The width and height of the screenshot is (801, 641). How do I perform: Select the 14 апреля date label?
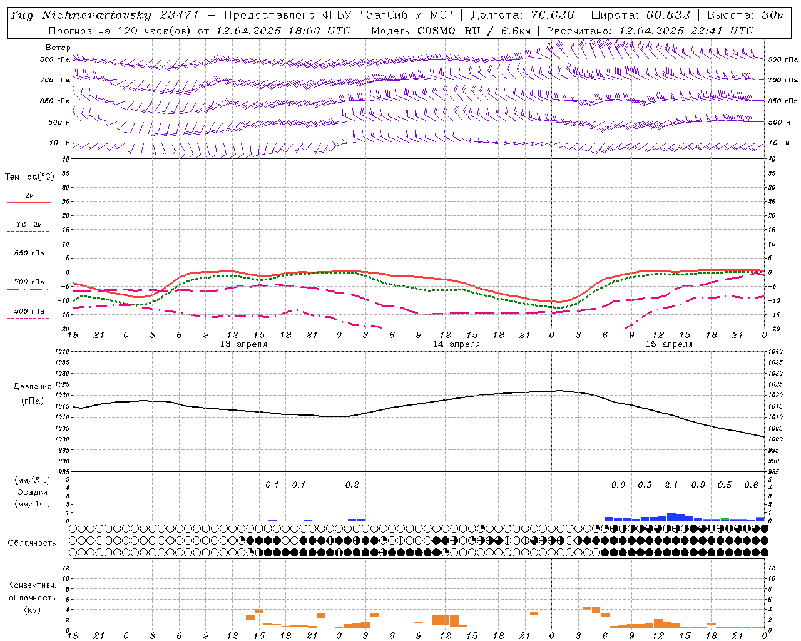[456, 344]
